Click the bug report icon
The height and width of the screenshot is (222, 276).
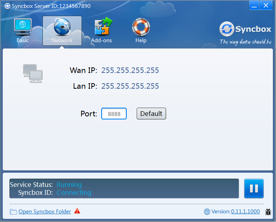pyautogui.click(x=268, y=212)
